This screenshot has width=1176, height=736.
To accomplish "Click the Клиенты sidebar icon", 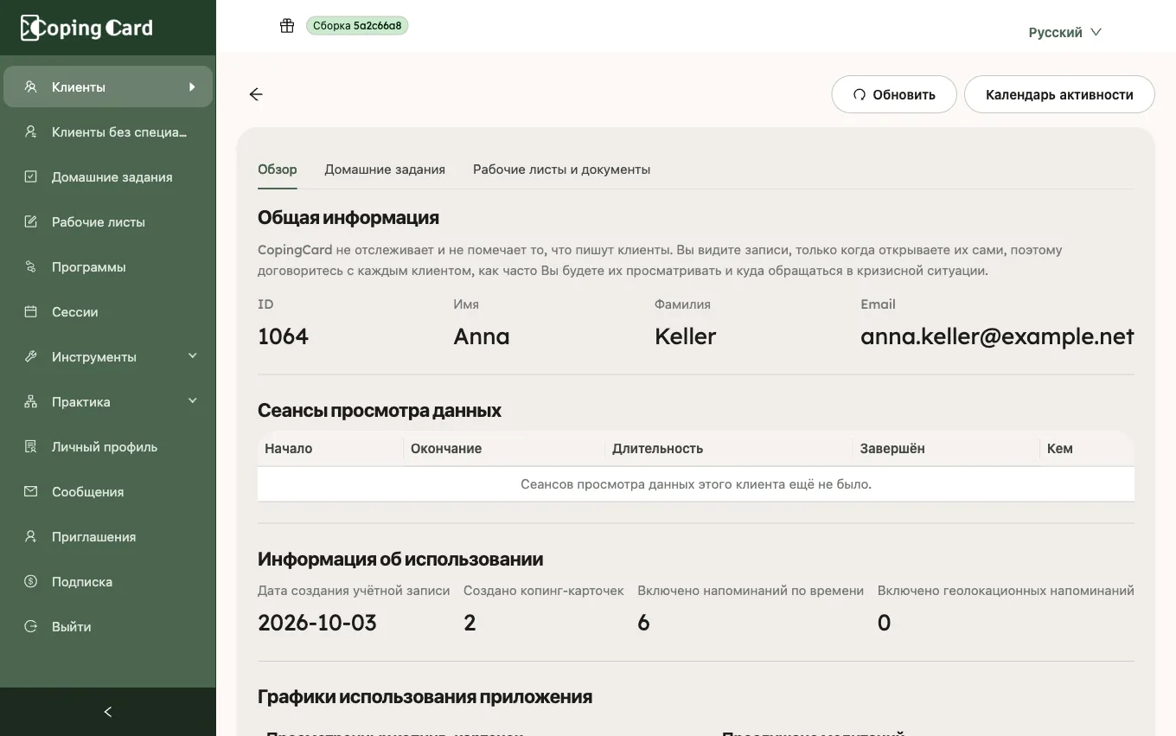I will pyautogui.click(x=31, y=86).
